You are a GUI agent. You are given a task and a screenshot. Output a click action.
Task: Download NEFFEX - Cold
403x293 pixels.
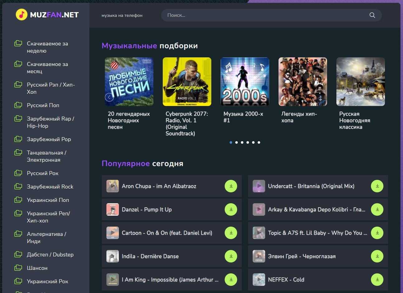[x=377, y=280]
